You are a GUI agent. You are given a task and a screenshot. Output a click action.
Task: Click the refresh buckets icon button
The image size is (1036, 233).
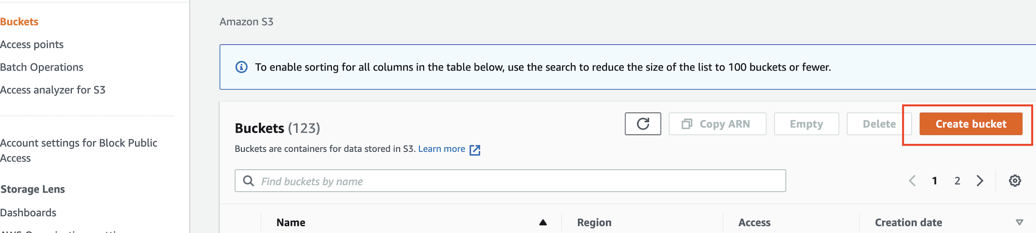pos(642,123)
